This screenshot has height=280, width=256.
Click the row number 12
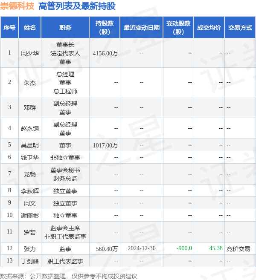coord(9,248)
